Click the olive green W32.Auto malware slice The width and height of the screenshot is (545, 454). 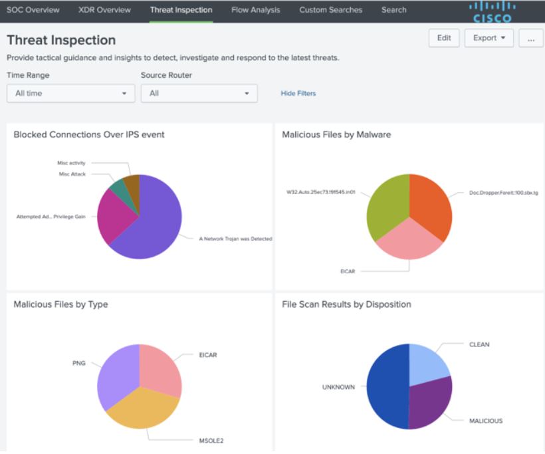point(385,203)
